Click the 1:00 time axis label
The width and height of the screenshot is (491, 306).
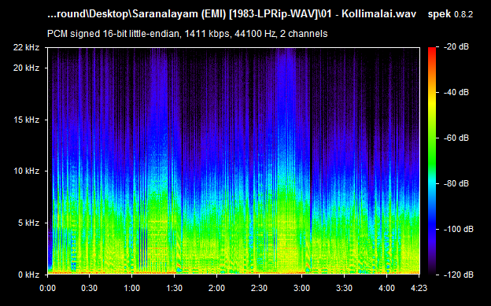[x=132, y=288]
